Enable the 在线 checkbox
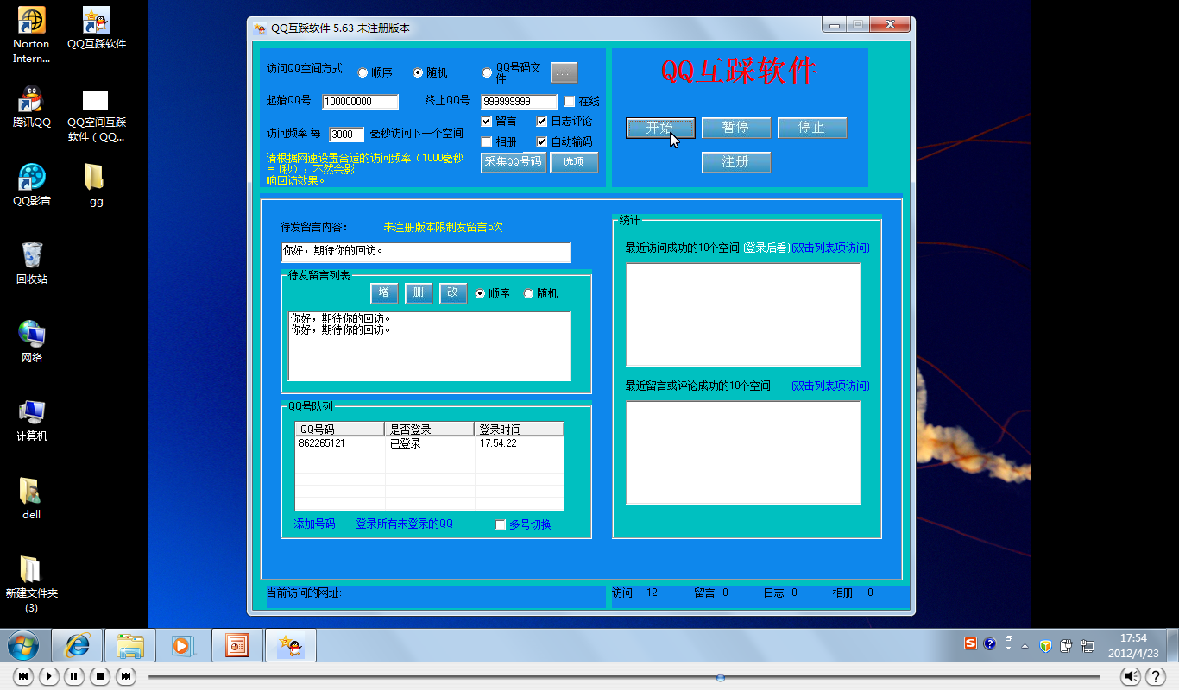The height and width of the screenshot is (690, 1179). [x=570, y=102]
